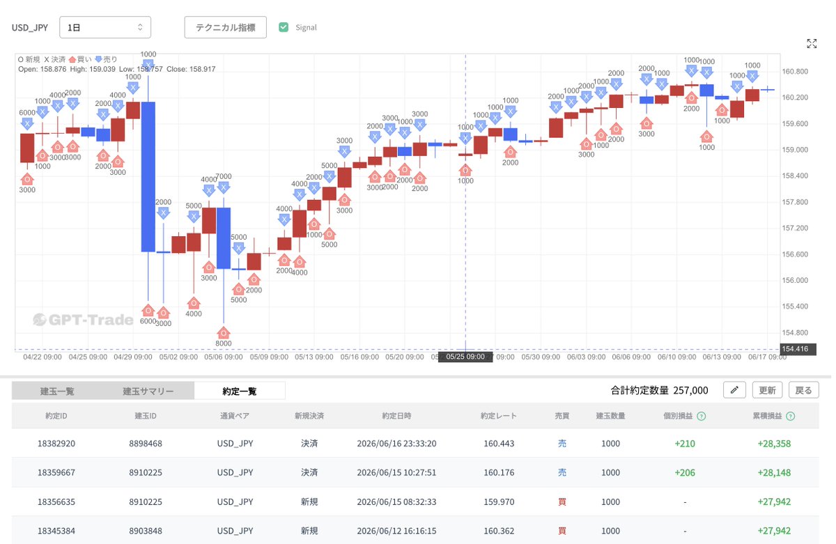The width and height of the screenshot is (836, 544).
Task: Uncheck the Signal checkbox
Action: pyautogui.click(x=284, y=27)
